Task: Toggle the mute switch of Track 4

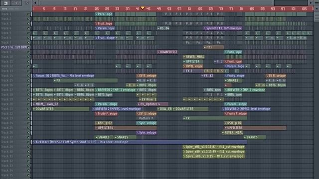Action: [x=28, y=28]
